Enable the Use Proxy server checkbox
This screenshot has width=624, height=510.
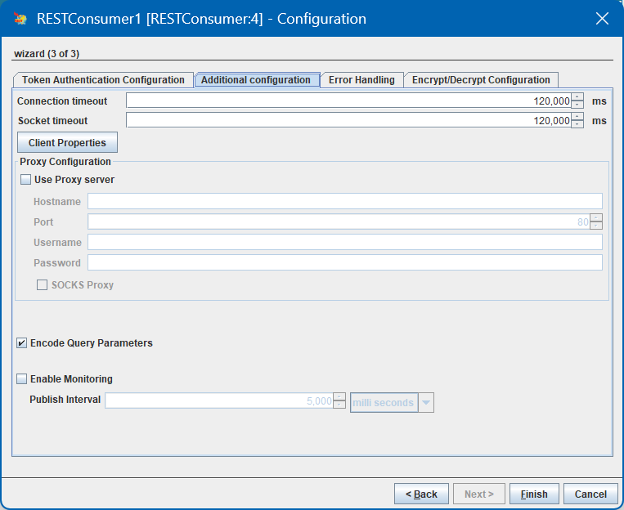[x=26, y=180]
